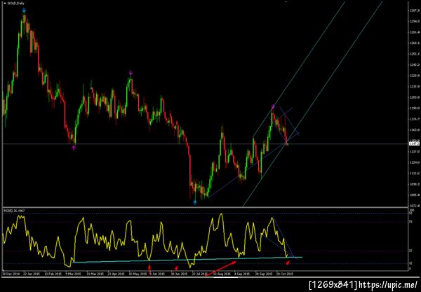Click the 22 Jan 2015 date label
Viewport: 421px width, 292px height.
pyautogui.click(x=32, y=274)
